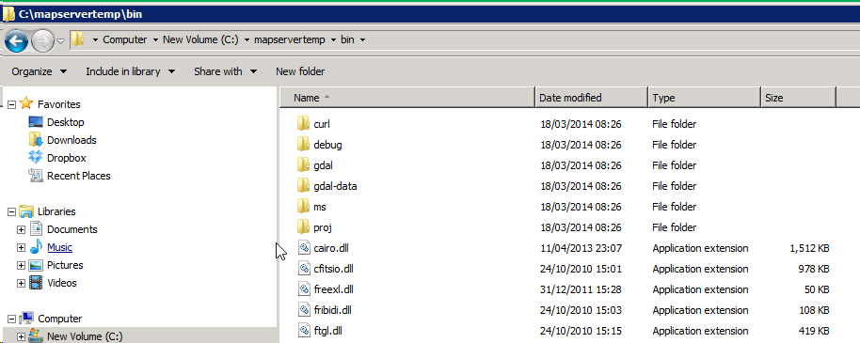Expand the New Volume (C:) node
The width and height of the screenshot is (860, 343).
(x=21, y=336)
